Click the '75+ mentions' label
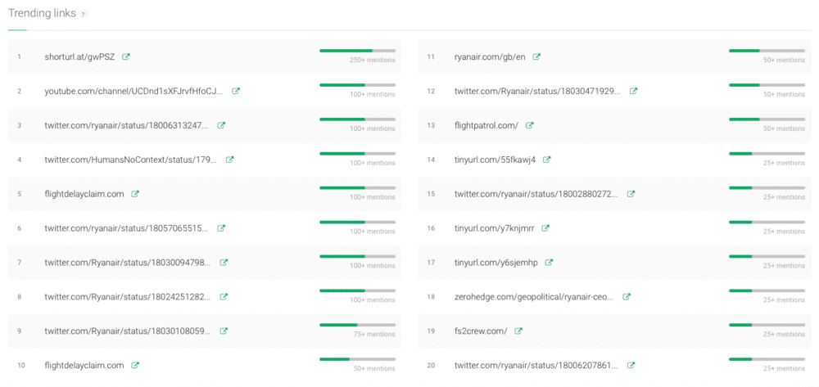 click(x=374, y=335)
